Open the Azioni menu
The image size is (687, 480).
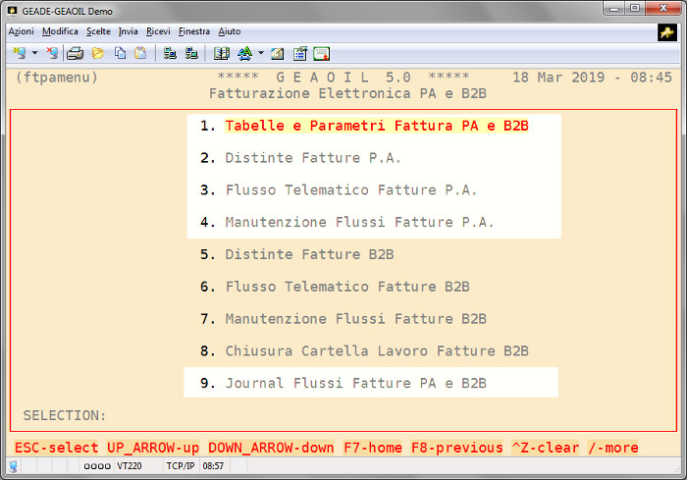[x=22, y=31]
